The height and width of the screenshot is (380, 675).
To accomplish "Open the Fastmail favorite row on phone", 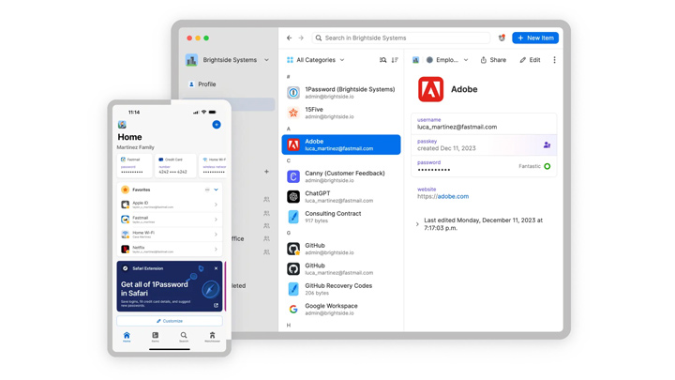I will (170, 220).
